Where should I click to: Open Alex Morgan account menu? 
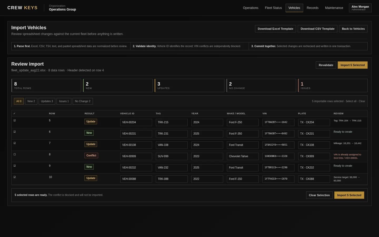[360, 8]
